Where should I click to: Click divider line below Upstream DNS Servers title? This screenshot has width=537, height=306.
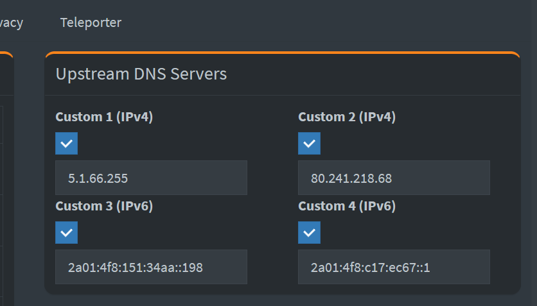(x=283, y=96)
